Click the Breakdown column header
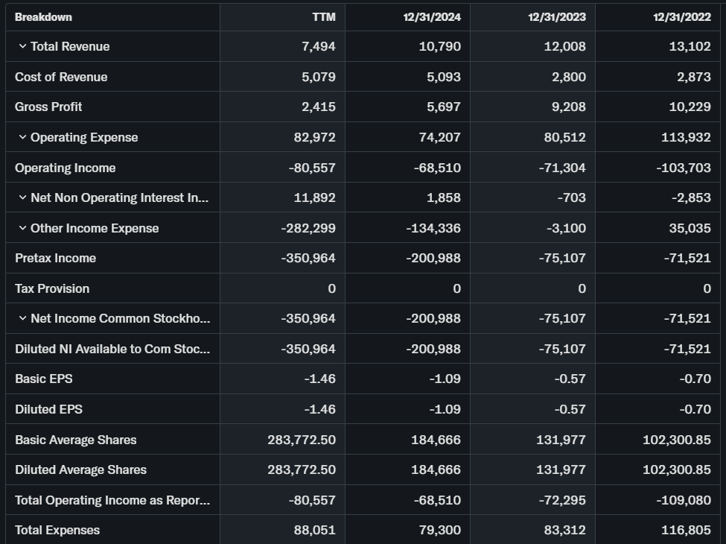Image resolution: width=726 pixels, height=544 pixels. (x=43, y=17)
